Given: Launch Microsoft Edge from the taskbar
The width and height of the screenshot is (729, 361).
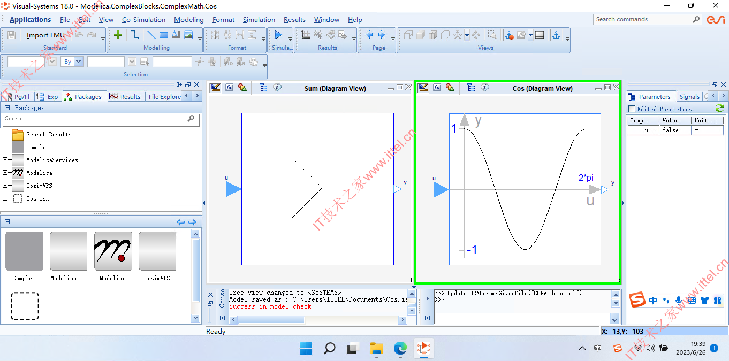Looking at the screenshot, I should pyautogui.click(x=400, y=348).
